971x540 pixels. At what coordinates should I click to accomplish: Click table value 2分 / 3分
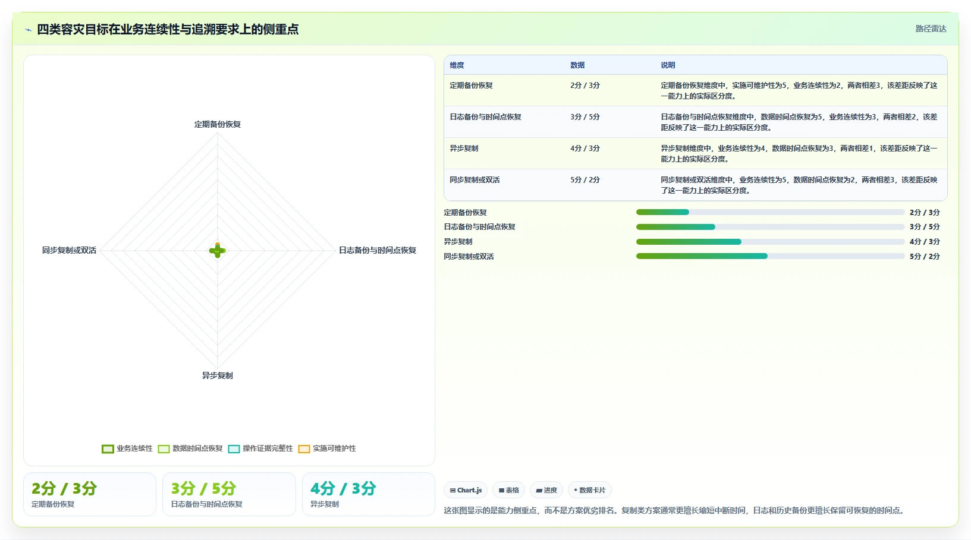[x=585, y=86]
